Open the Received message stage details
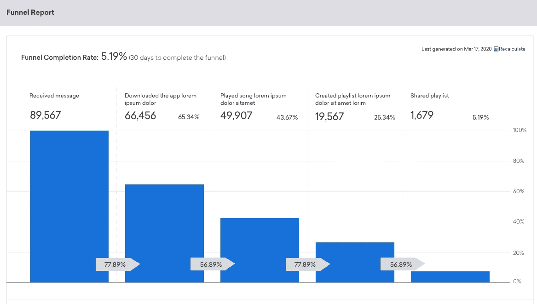The image size is (537, 304). [x=54, y=96]
